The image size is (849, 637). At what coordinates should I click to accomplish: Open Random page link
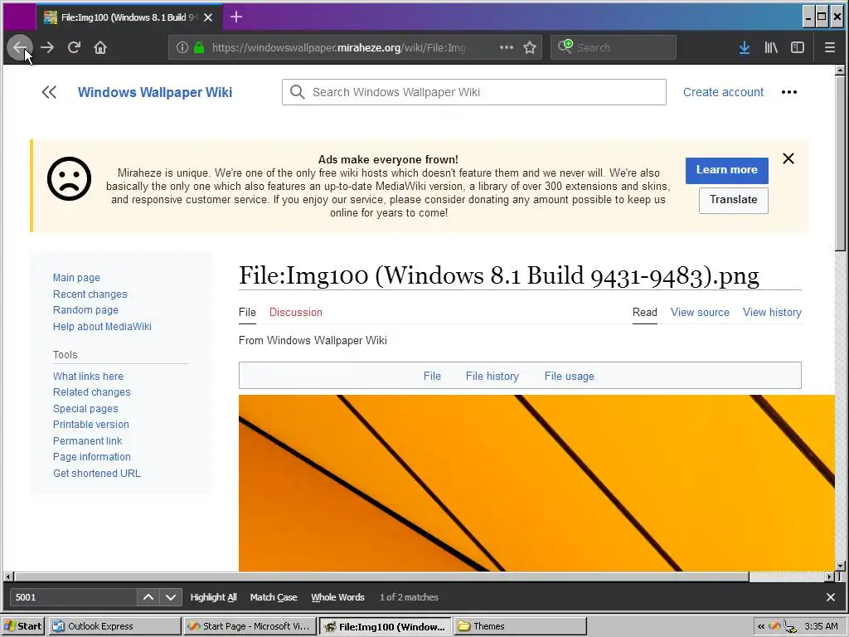coord(85,310)
